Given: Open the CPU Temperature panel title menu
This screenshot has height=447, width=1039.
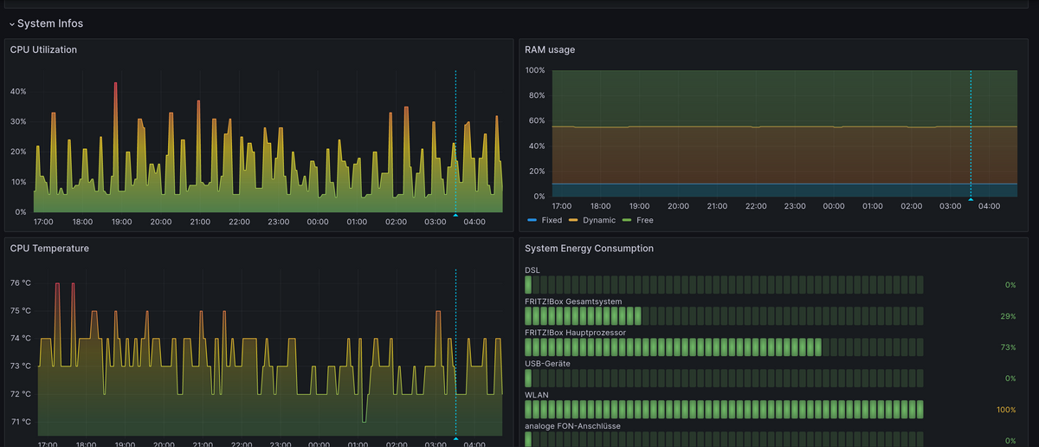Looking at the screenshot, I should pyautogui.click(x=49, y=249).
